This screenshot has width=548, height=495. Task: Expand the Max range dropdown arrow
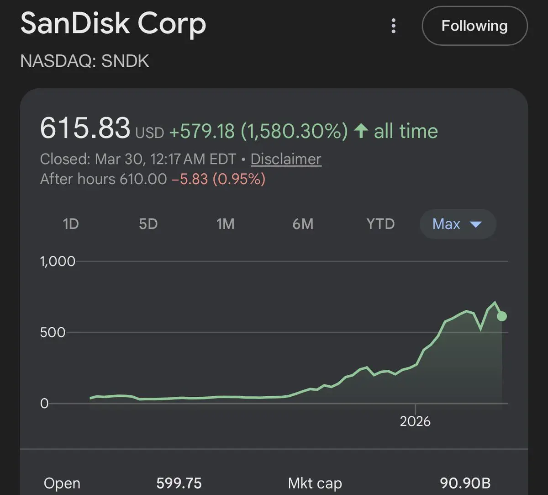click(x=475, y=224)
